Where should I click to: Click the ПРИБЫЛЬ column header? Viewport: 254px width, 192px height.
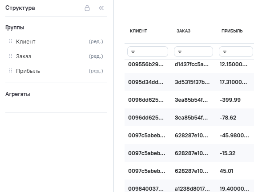point(232,31)
